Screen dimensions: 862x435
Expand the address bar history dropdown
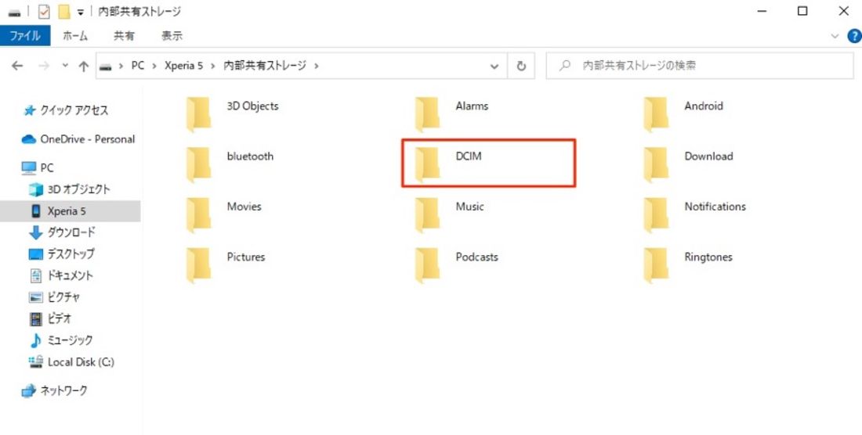coord(494,67)
